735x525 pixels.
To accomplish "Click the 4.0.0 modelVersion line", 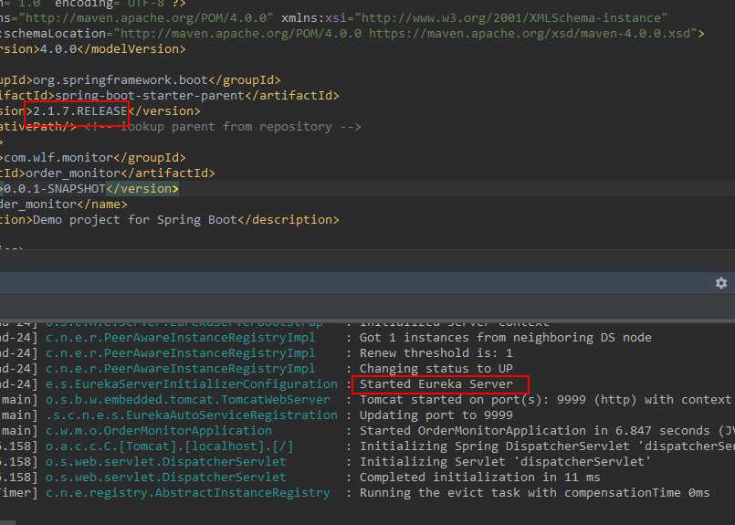I will (93, 49).
